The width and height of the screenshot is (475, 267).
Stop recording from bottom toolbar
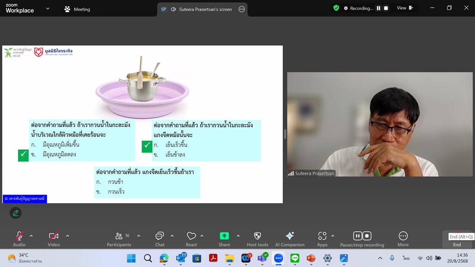(367, 236)
